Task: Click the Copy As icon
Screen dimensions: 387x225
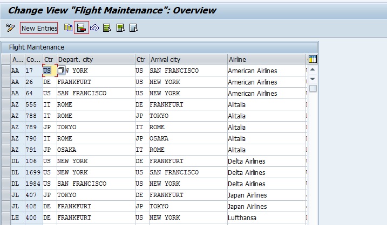Action: click(x=68, y=28)
